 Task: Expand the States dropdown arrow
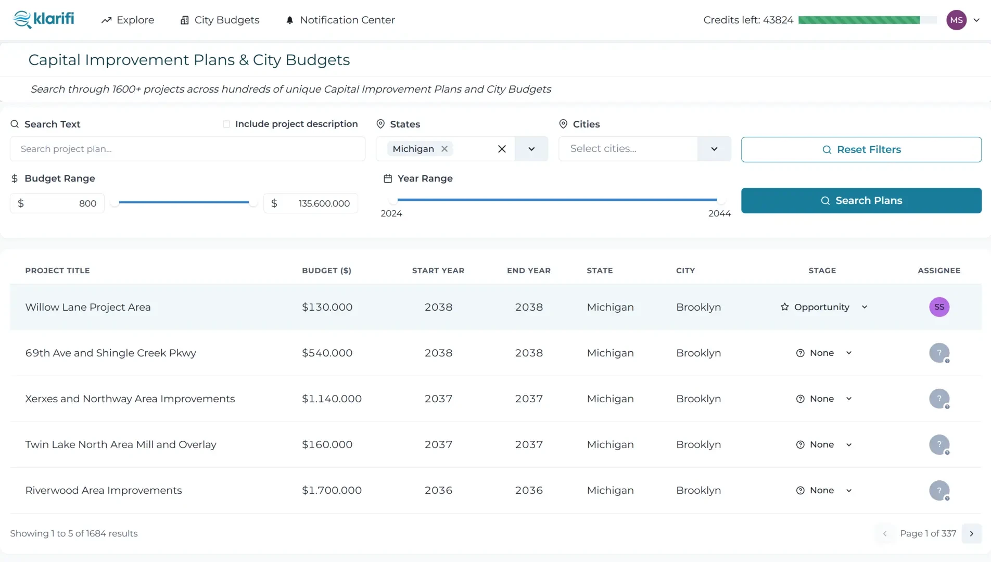coord(531,149)
